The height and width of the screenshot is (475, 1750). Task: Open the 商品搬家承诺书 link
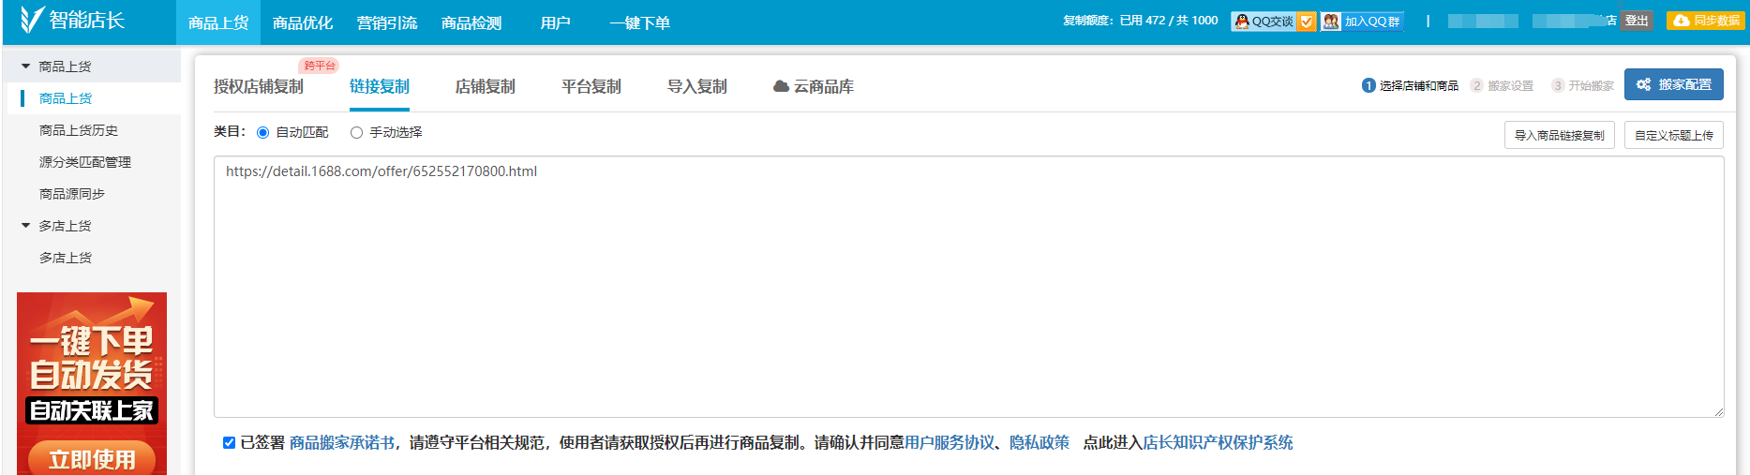pyautogui.click(x=341, y=443)
